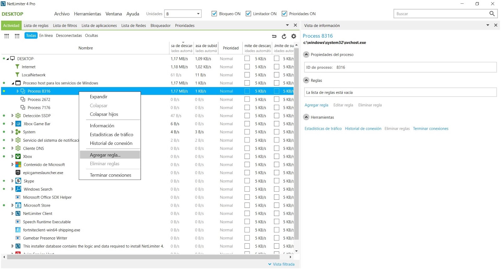Expand the Windows Search node
The width and height of the screenshot is (501, 269).
tap(13, 189)
